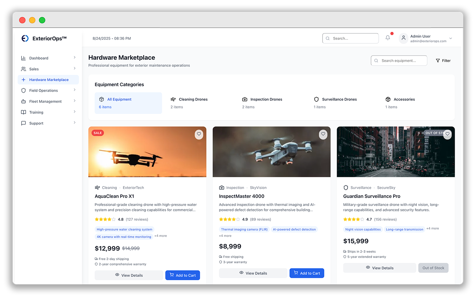
Task: View details of InspectMaster 4000
Action: 253,273
